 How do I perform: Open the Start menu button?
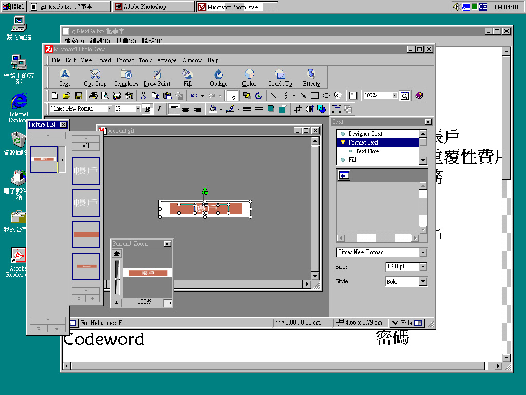(x=14, y=7)
